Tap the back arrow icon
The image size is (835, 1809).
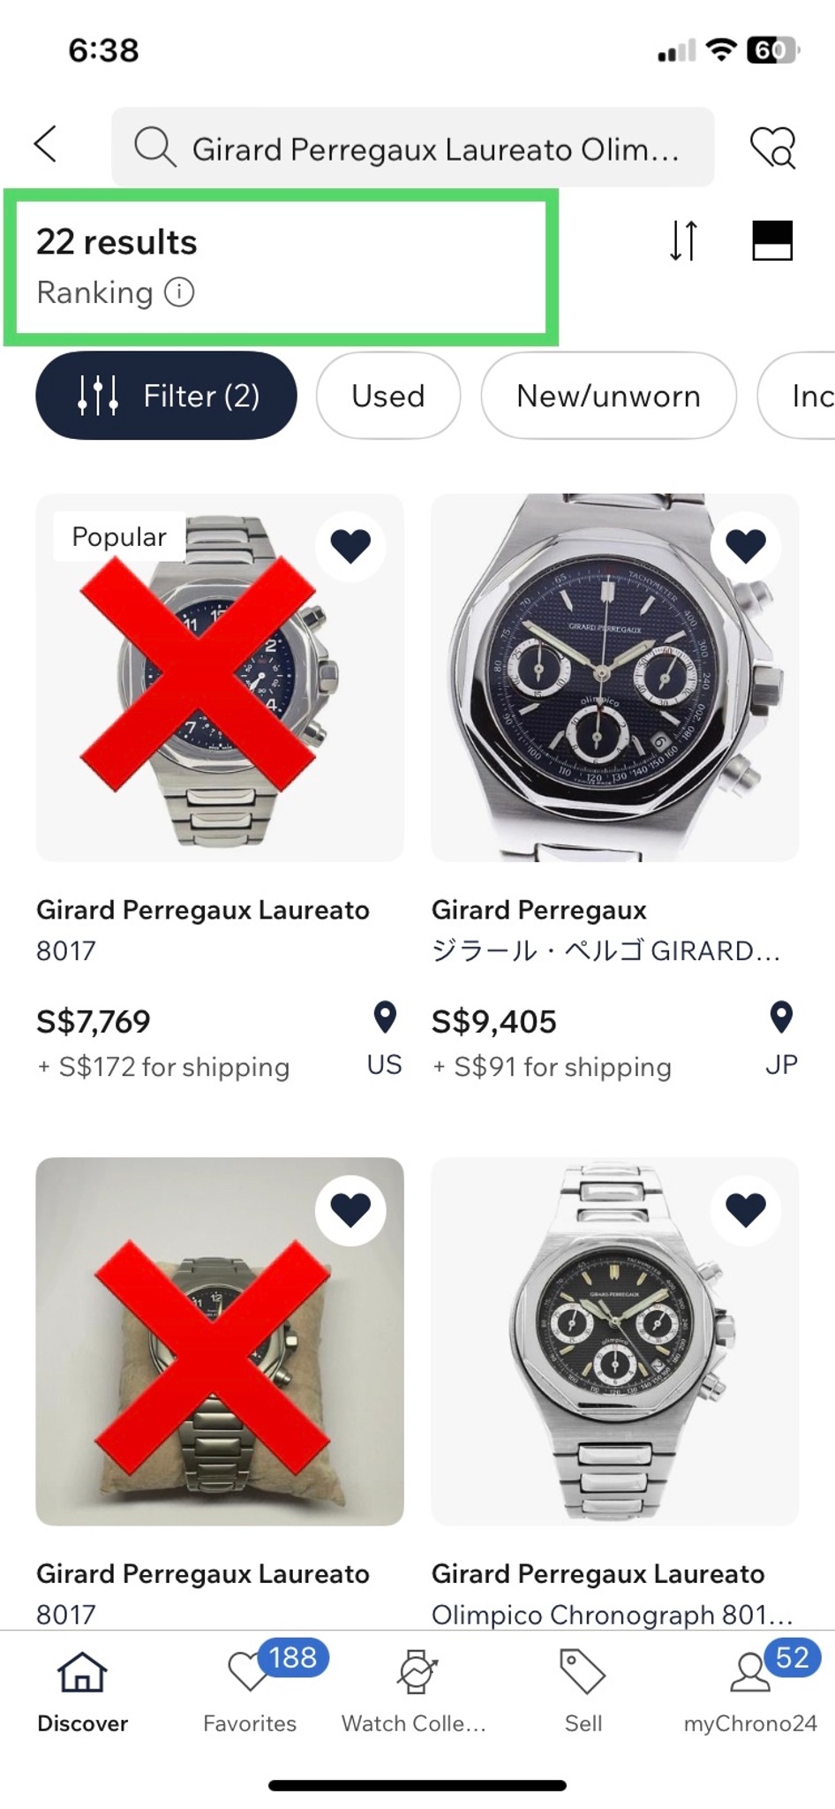coord(46,144)
